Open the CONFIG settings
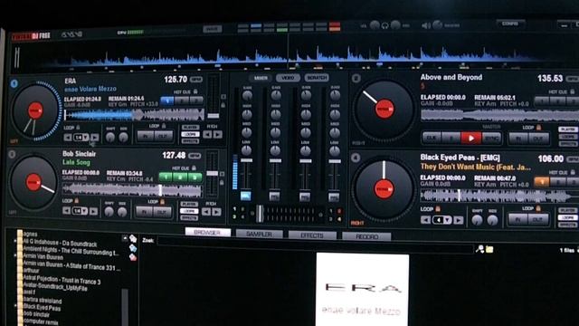Screen dimensions: 579x326 510,24
